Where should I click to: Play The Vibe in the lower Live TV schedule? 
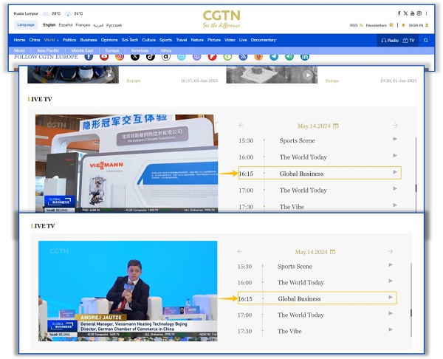pos(391,329)
